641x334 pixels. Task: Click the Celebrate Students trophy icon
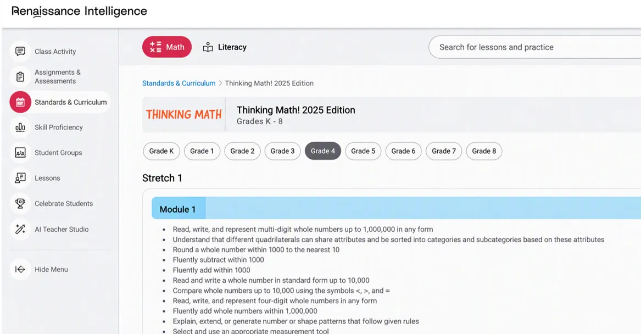point(20,204)
